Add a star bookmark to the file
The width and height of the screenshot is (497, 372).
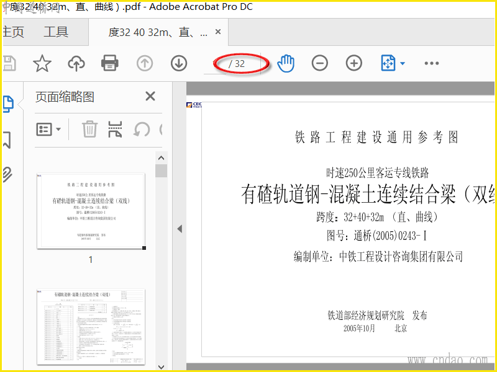point(42,63)
